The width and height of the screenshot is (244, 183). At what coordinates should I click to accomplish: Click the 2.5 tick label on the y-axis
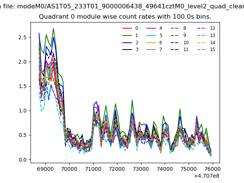(22, 37)
